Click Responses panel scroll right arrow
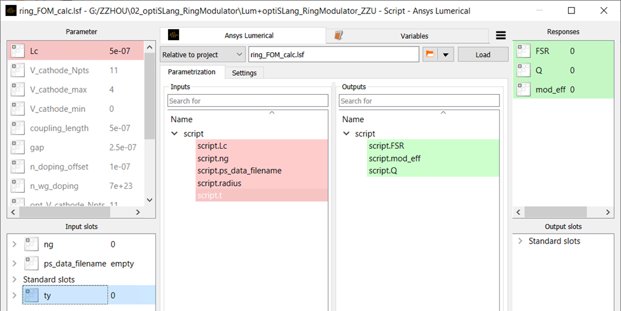Viewport: 621px width, 311px height. coord(608,212)
